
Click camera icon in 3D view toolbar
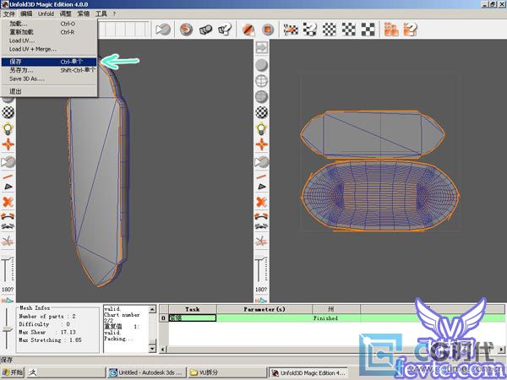(8, 161)
